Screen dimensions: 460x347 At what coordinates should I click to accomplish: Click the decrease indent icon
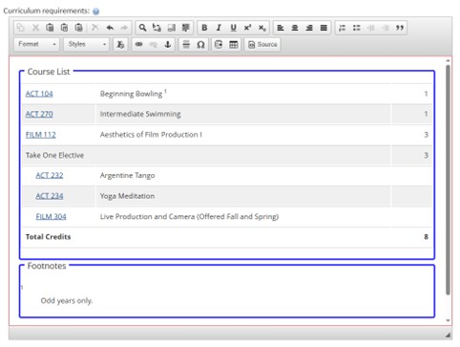click(x=370, y=28)
